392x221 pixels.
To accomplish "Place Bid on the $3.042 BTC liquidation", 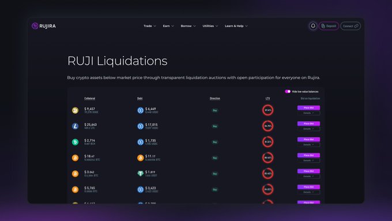I will click(x=308, y=171).
